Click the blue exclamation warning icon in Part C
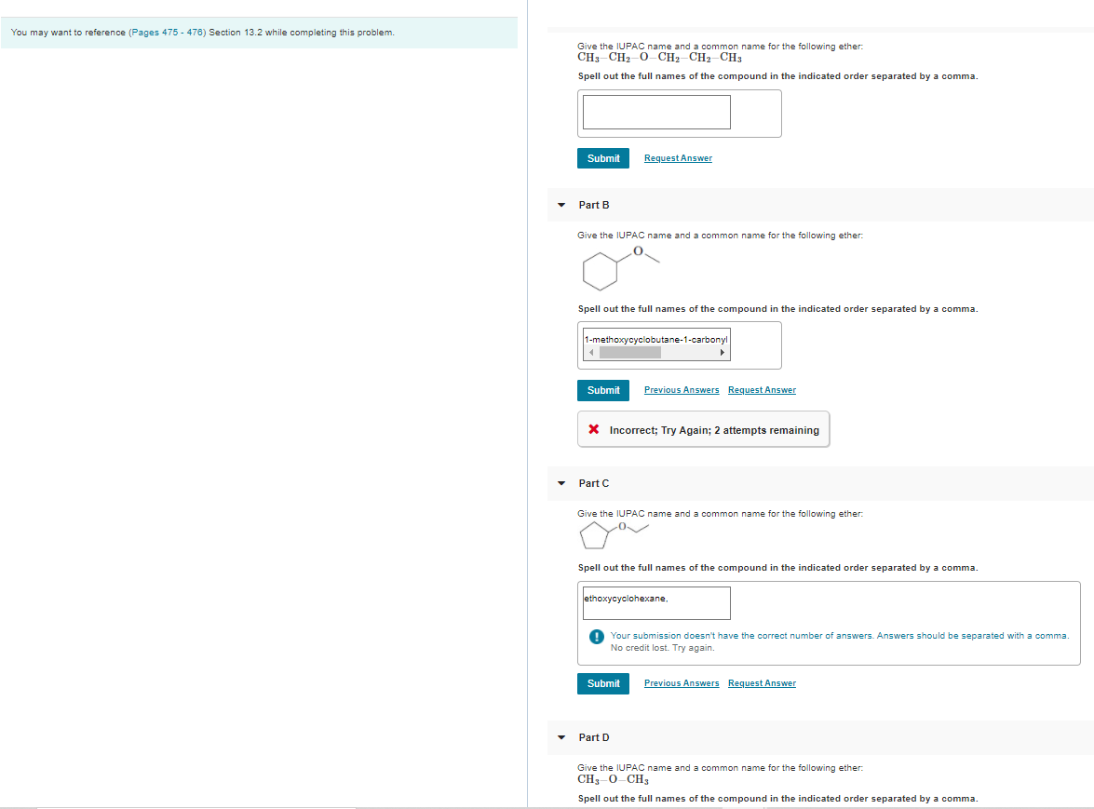 596,636
